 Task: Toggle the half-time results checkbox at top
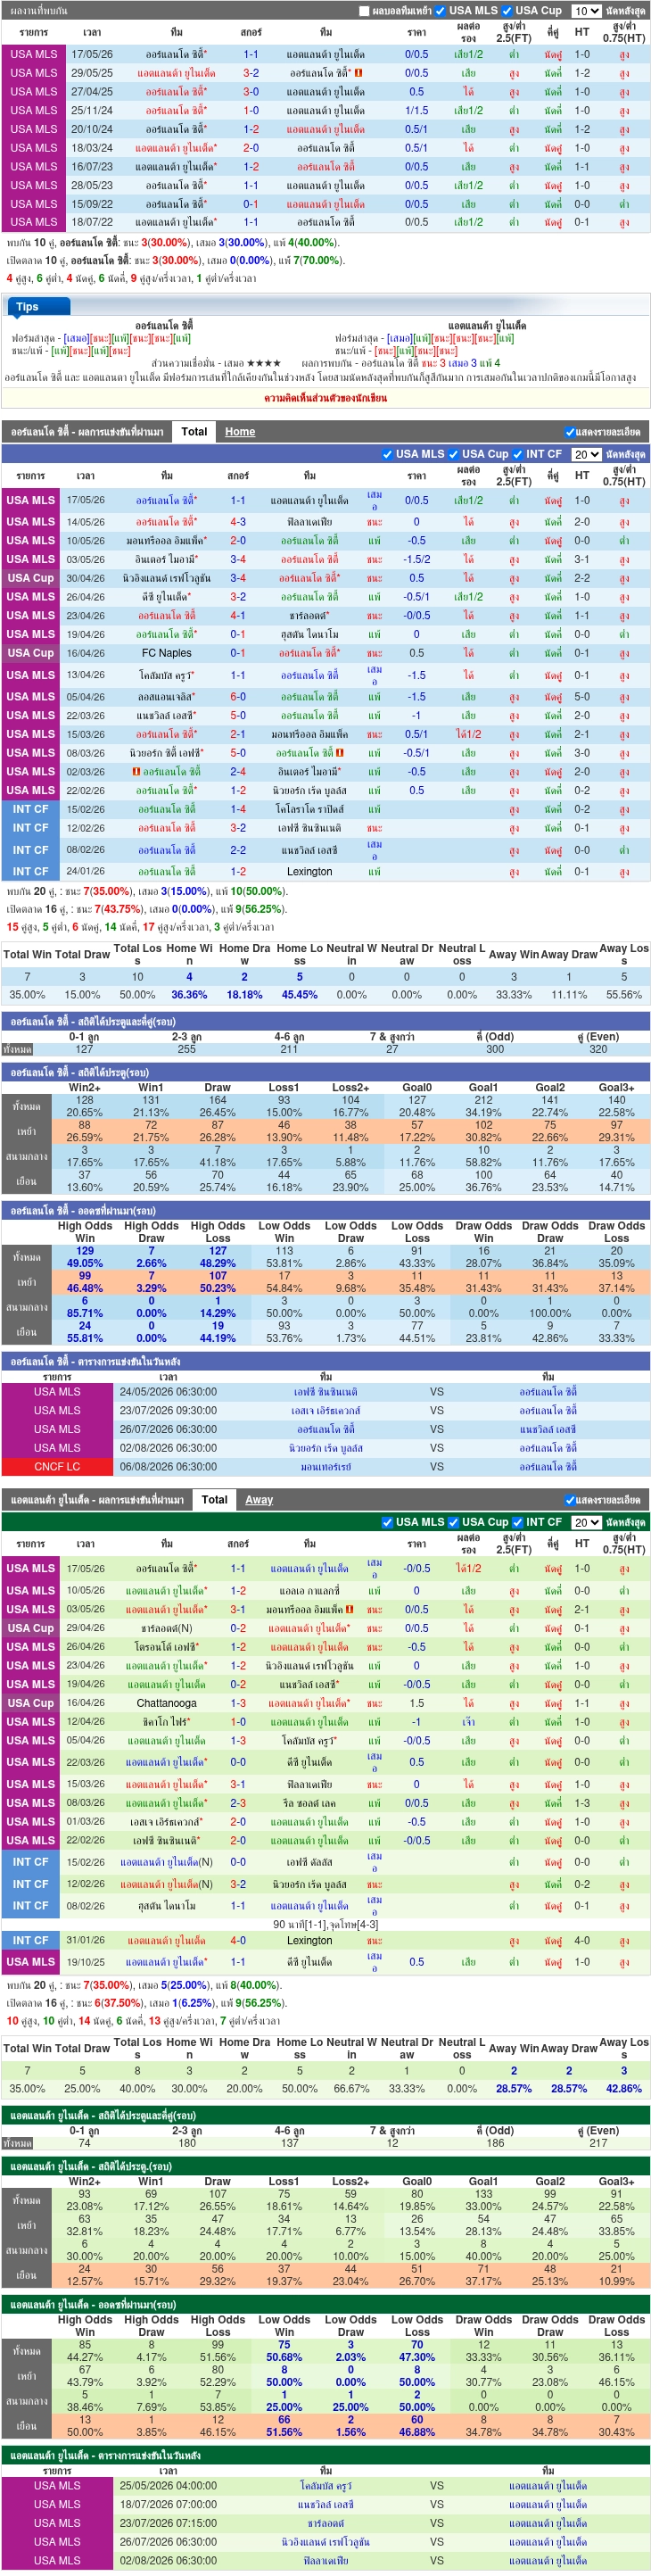(x=364, y=11)
